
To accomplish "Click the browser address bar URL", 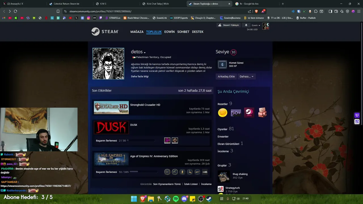I will (100, 11).
